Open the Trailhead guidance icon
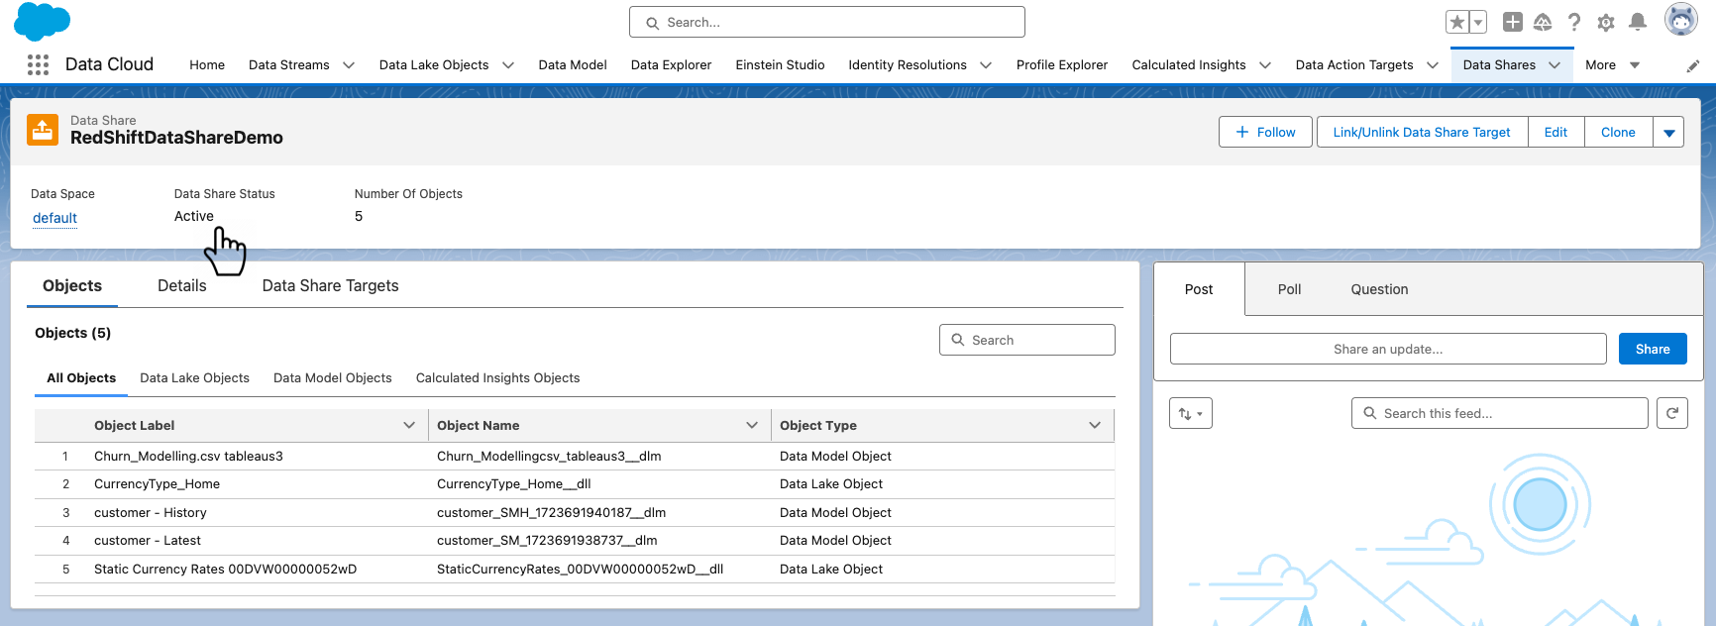Screen dimensions: 1716x626 [x=1543, y=22]
